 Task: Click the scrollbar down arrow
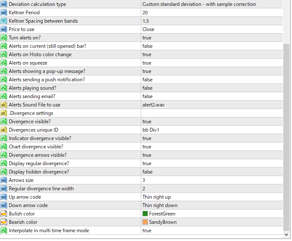pos(287,235)
